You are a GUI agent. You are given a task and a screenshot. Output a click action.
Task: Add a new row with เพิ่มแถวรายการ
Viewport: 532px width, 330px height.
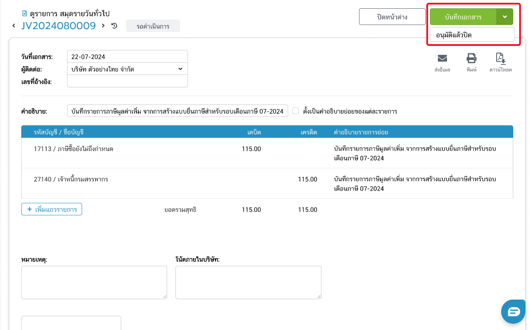[x=52, y=209]
